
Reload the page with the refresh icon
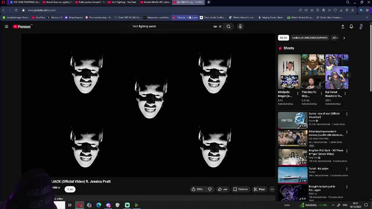coord(16,10)
